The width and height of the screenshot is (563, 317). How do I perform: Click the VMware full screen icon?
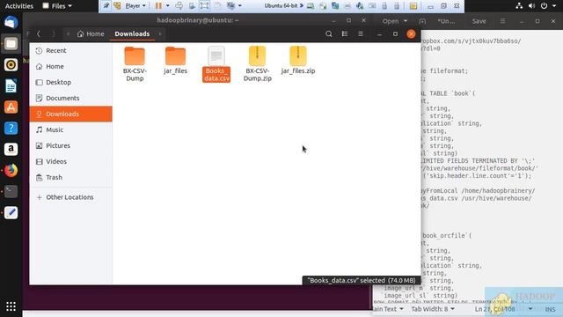click(x=204, y=6)
